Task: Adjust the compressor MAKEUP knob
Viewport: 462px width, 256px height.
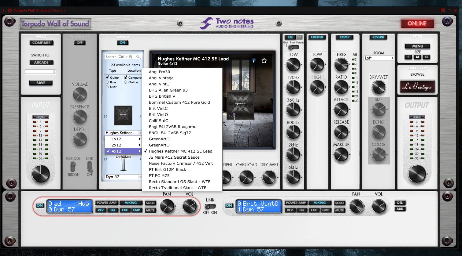Action: click(341, 155)
